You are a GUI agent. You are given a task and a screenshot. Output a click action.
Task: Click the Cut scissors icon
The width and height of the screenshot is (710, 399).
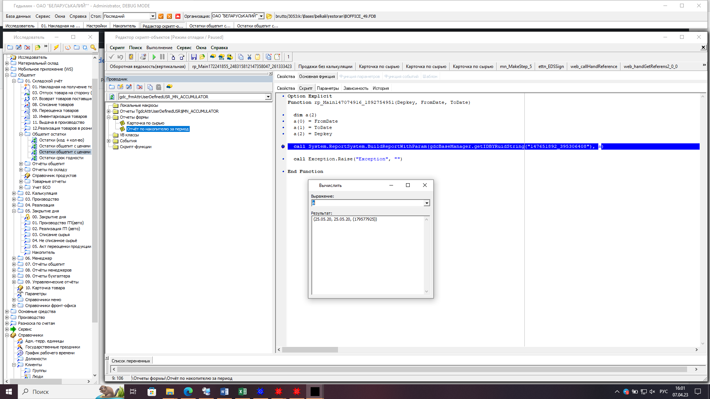[249, 57]
